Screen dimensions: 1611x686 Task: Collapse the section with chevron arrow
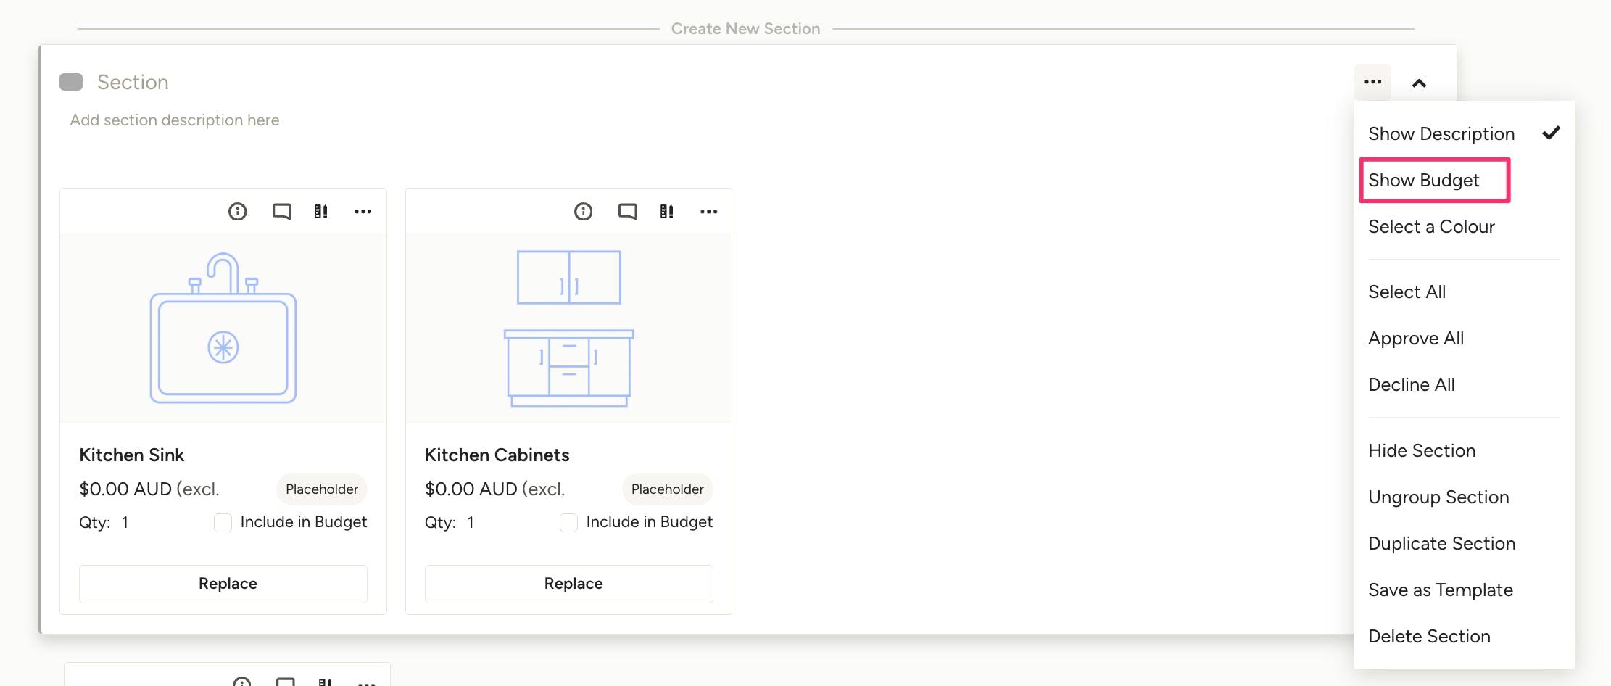(x=1419, y=83)
